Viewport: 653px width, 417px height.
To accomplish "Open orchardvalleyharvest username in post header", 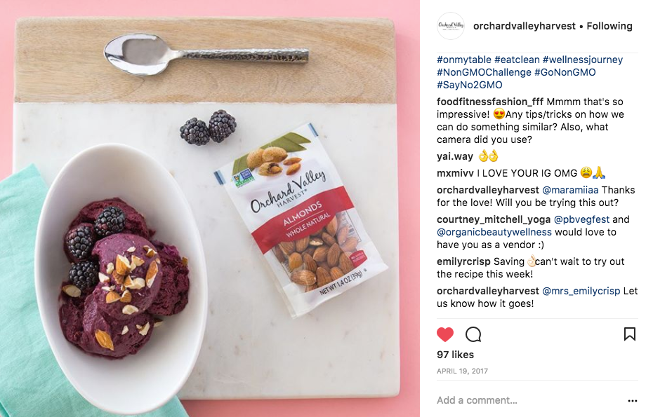I will [525, 26].
